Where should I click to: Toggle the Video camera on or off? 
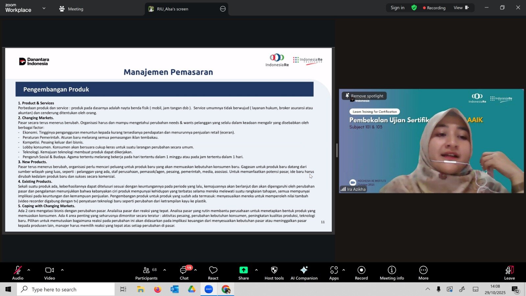pos(50,273)
